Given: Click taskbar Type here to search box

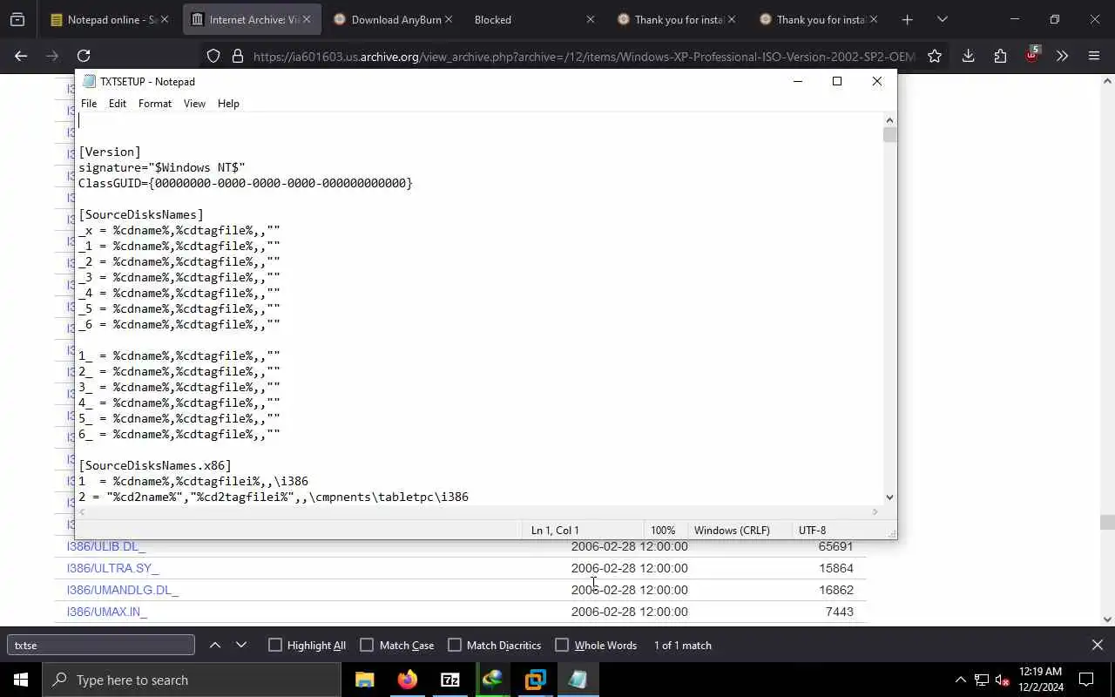Looking at the screenshot, I should point(192,680).
